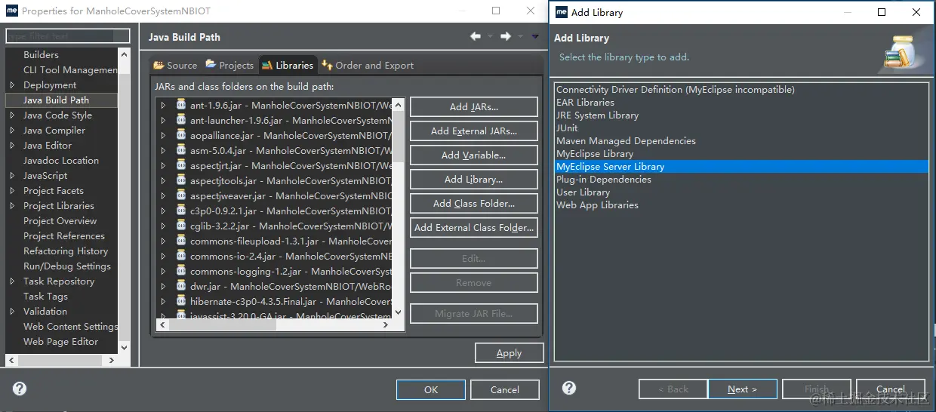
Task: Select MyEclipse Server Library entry
Action: (x=741, y=167)
